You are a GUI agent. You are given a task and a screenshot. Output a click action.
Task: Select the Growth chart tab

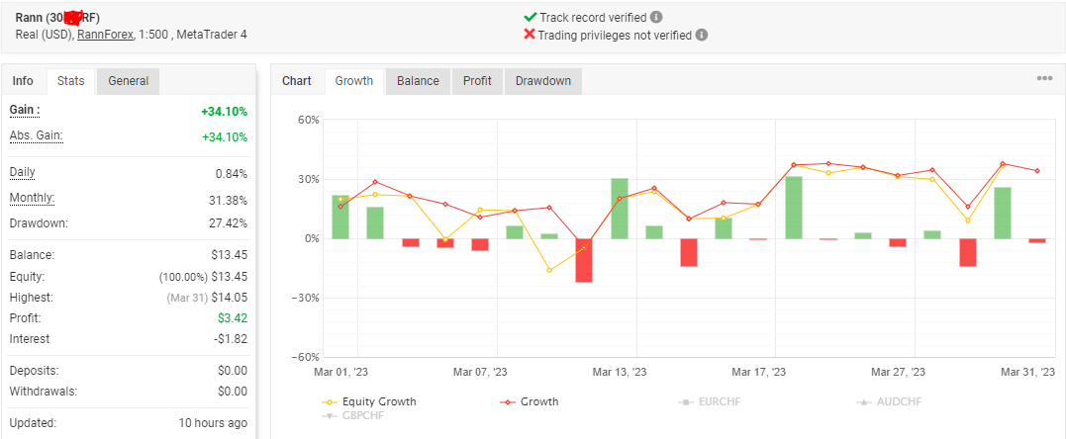[x=354, y=81]
